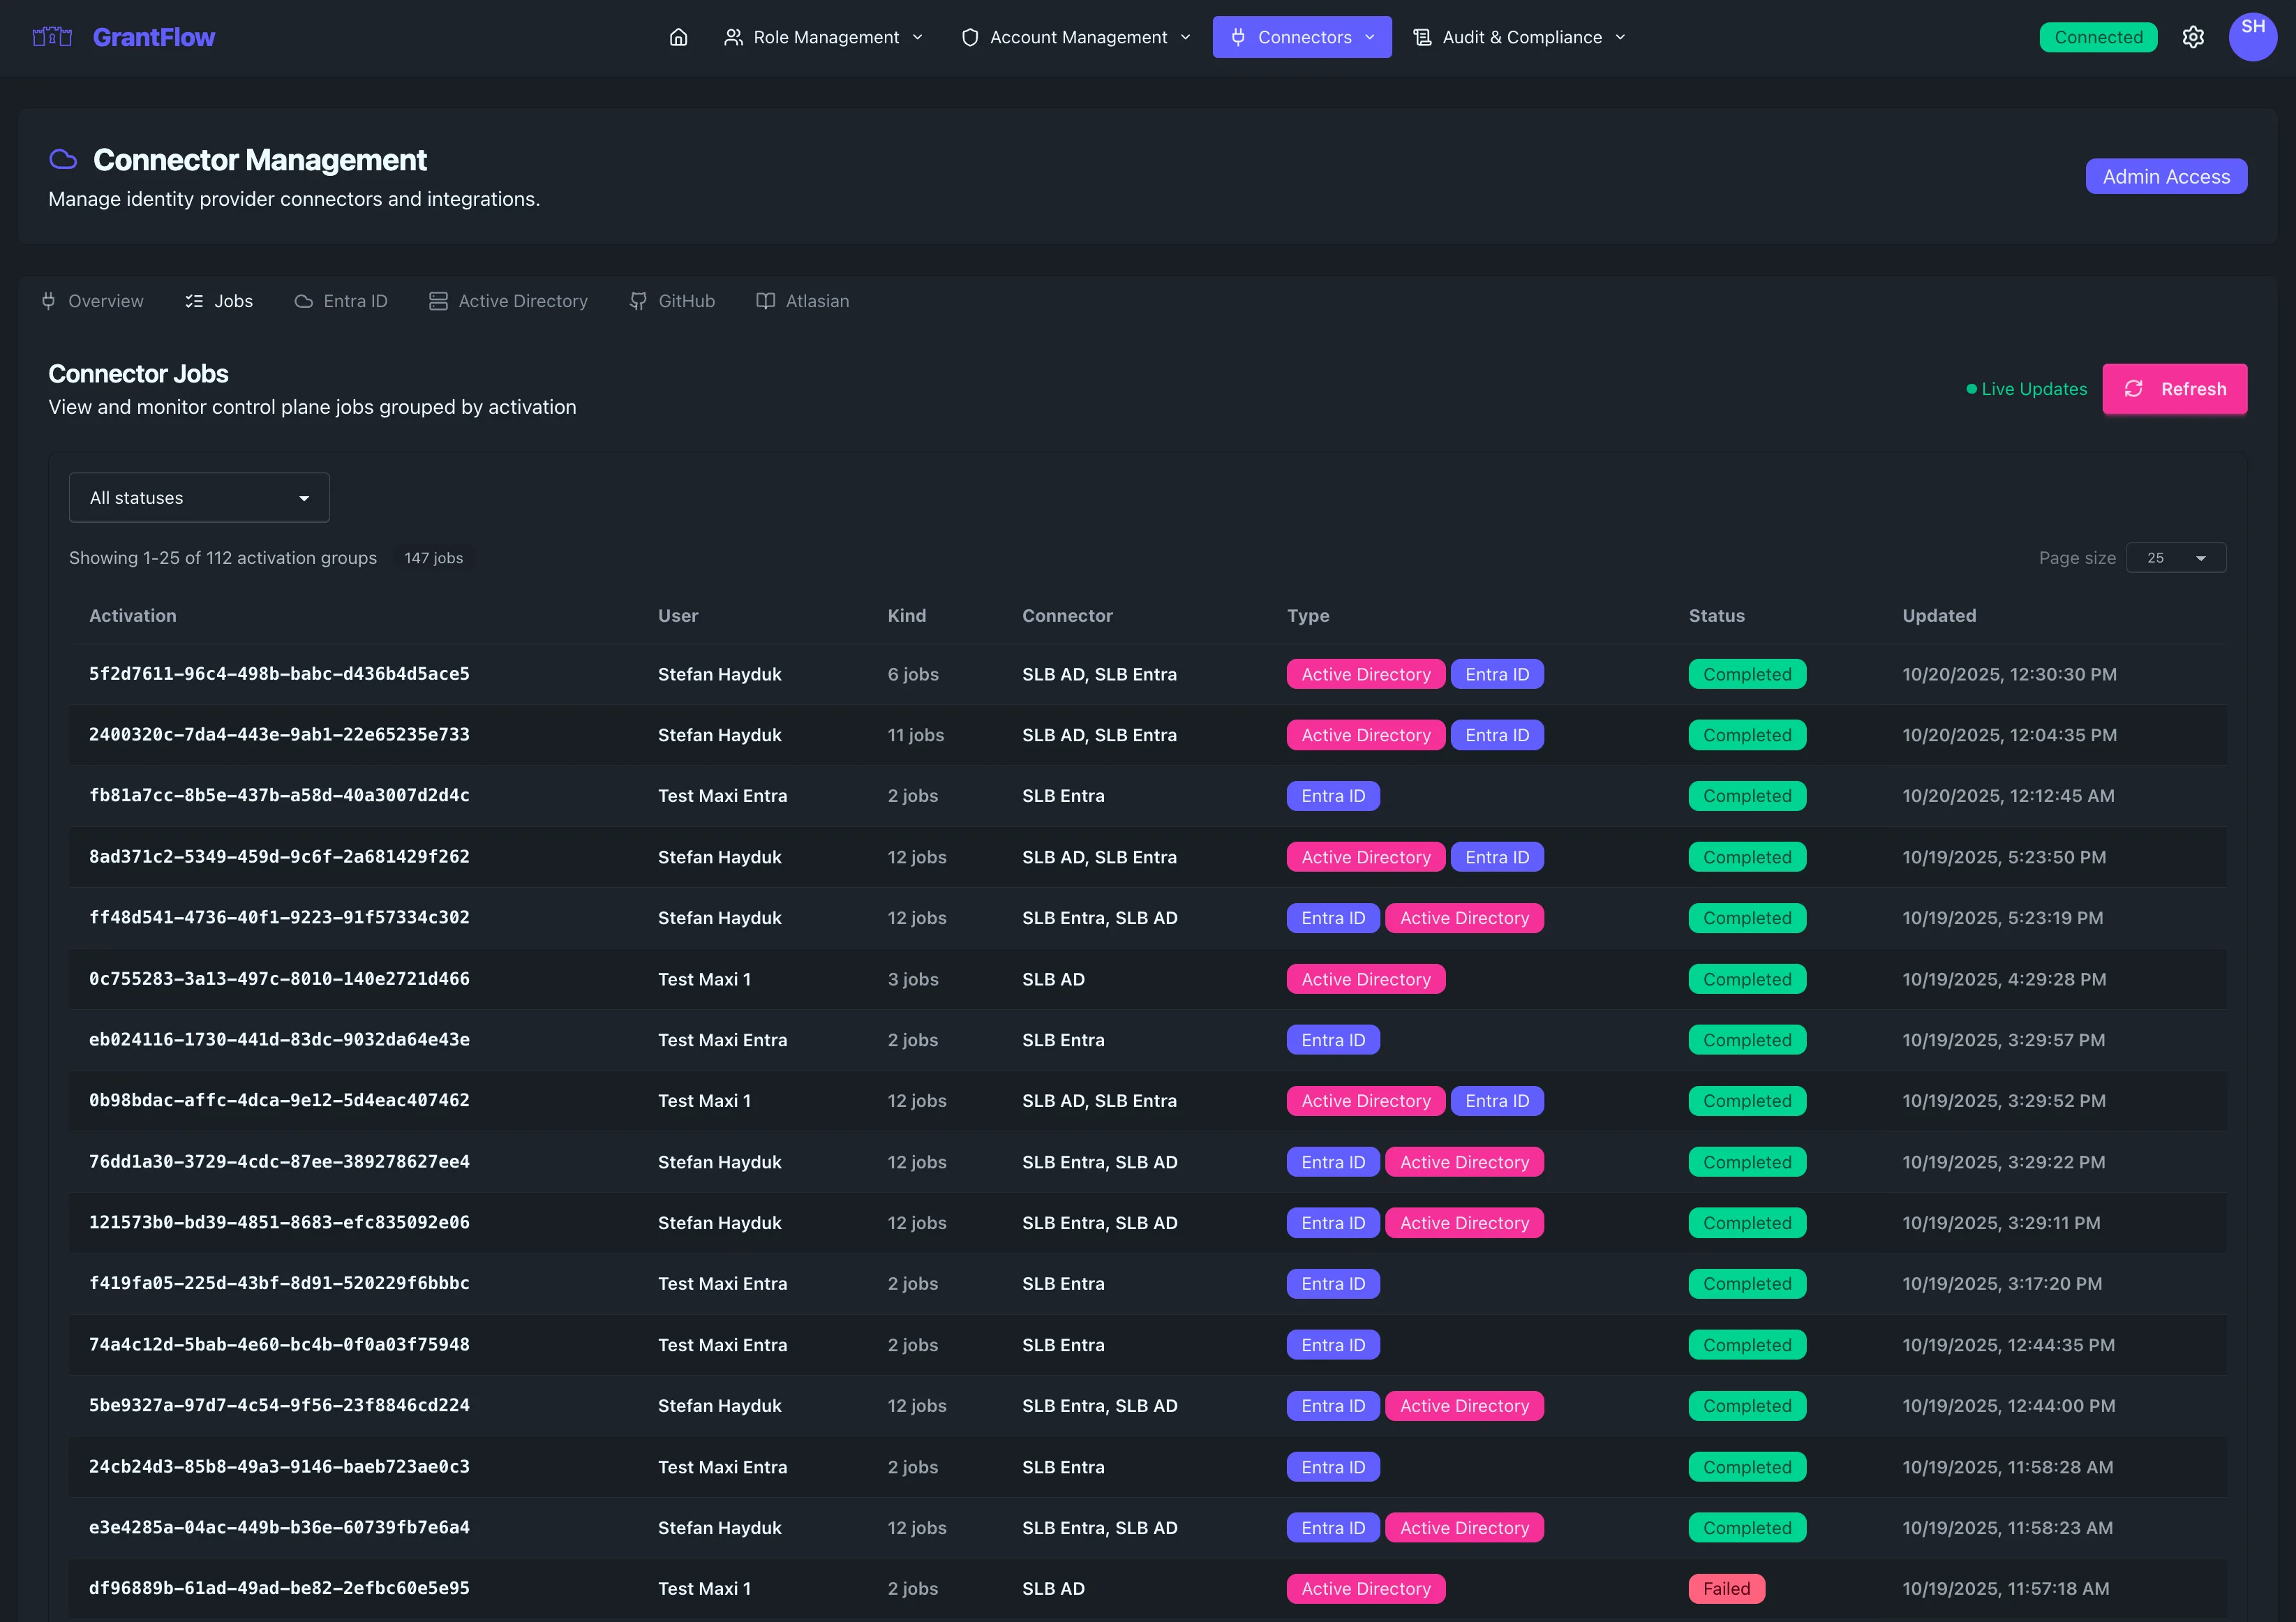Click the SH avatar in the top right
2296x1622 pixels.
[2253, 37]
